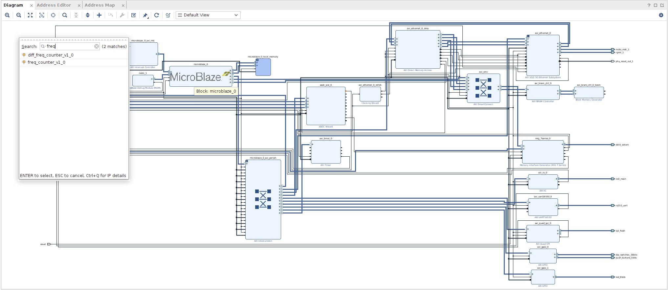Select the AXI Direct Memory Access block
This screenshot has width=668, height=290.
(x=418, y=49)
